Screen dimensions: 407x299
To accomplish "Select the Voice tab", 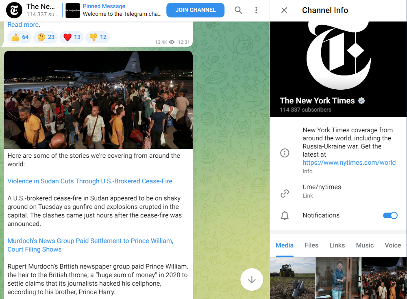I will [x=392, y=245].
